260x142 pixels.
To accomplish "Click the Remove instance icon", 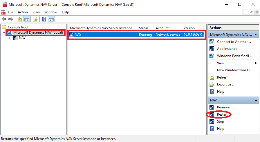I will 212,107.
